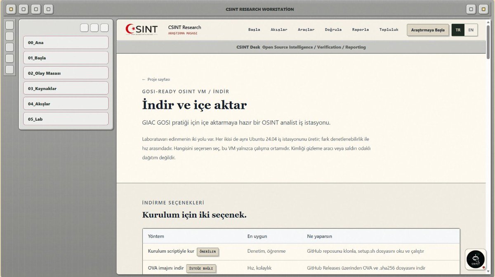Click the amber-lit button at title bar's left end
This screenshot has height=277, width=495.
pos(11,9)
